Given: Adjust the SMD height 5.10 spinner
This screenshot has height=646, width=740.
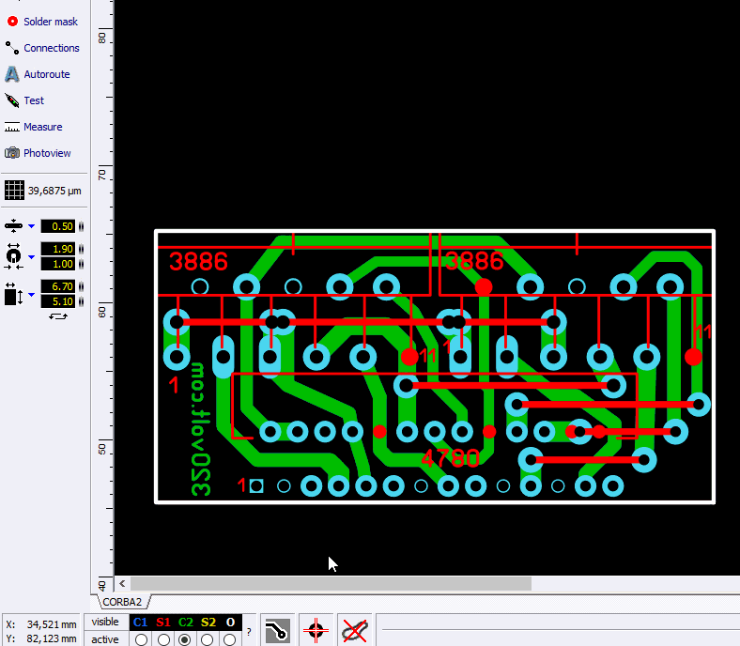Looking at the screenshot, I should tap(81, 301).
